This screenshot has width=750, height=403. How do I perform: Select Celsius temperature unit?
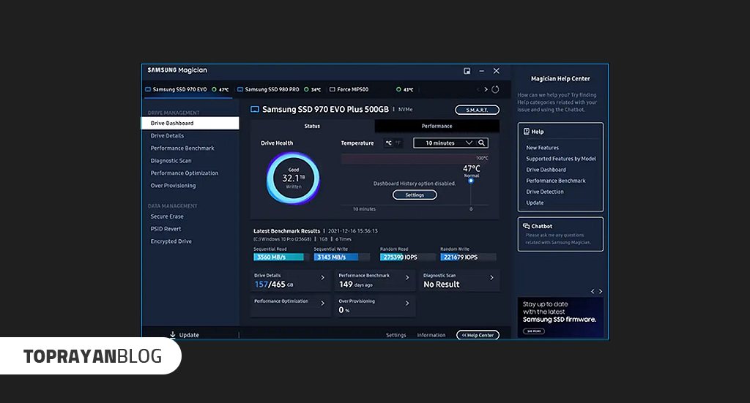pyautogui.click(x=388, y=143)
